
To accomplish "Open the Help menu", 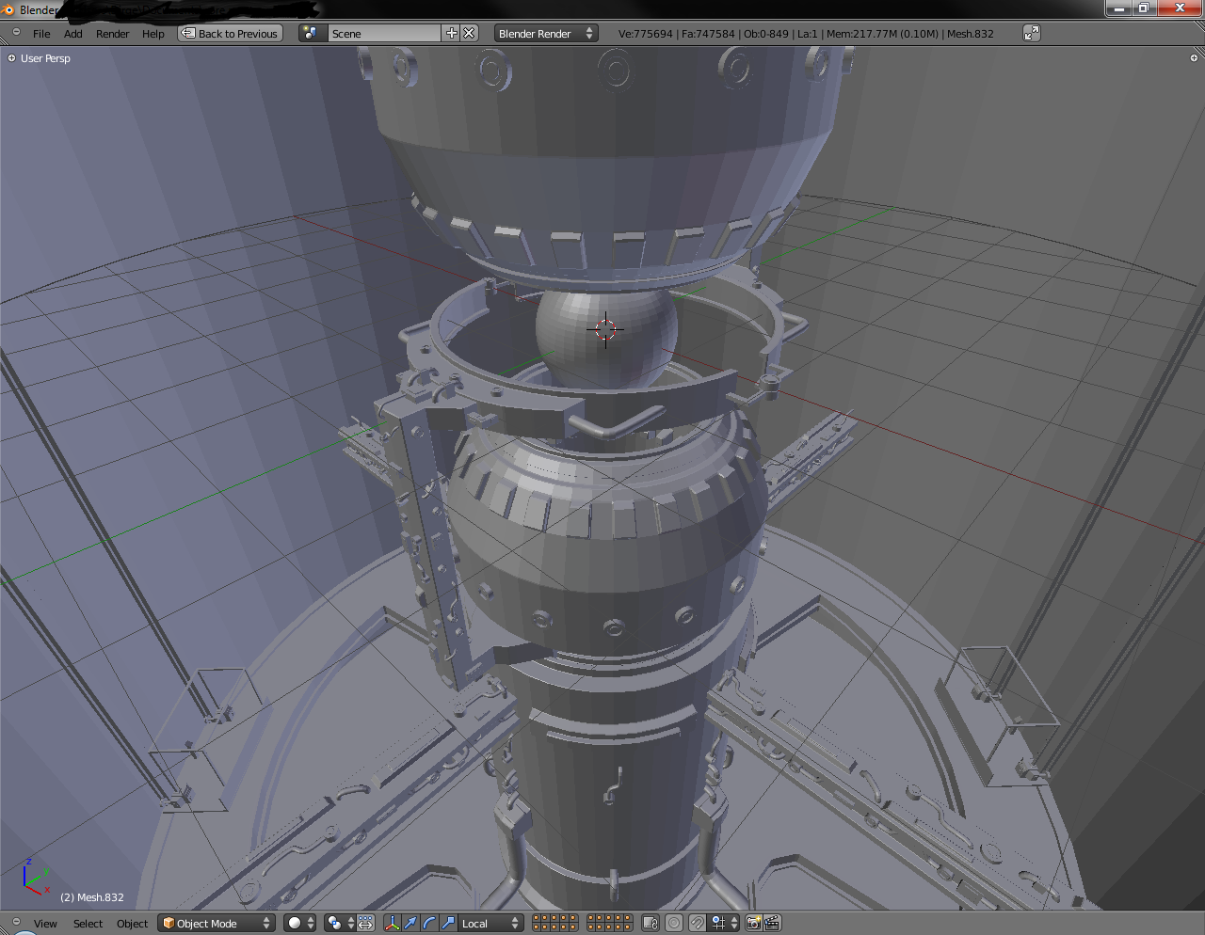I will [x=153, y=34].
